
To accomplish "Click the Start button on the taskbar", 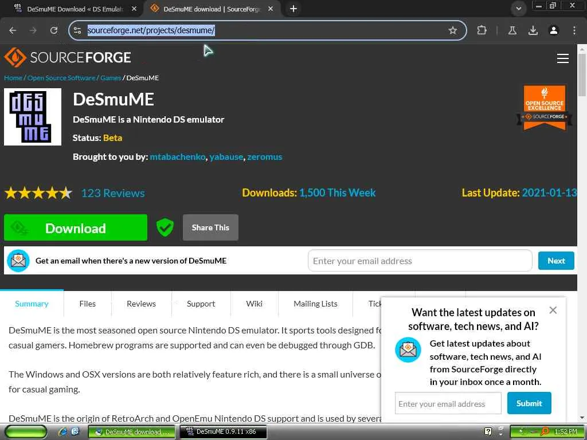I will 25,431.
